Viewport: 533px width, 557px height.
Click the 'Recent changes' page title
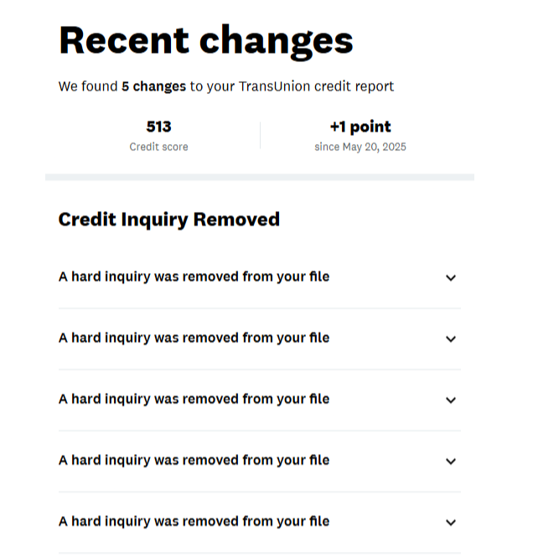click(206, 42)
